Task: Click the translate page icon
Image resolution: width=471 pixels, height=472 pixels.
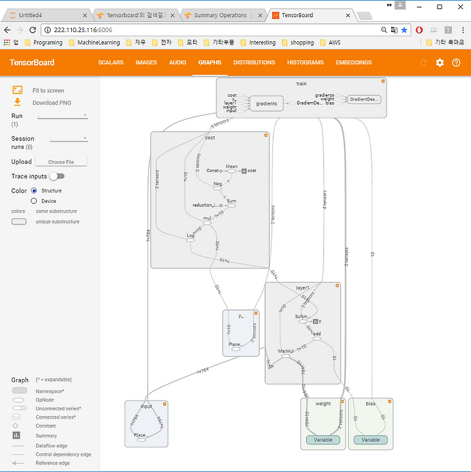Action: 394,30
